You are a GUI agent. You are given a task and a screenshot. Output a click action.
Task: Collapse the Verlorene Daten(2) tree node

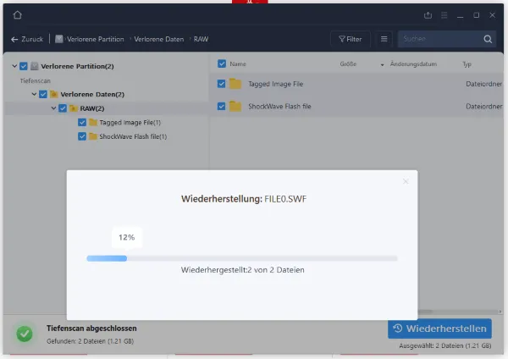coord(32,94)
